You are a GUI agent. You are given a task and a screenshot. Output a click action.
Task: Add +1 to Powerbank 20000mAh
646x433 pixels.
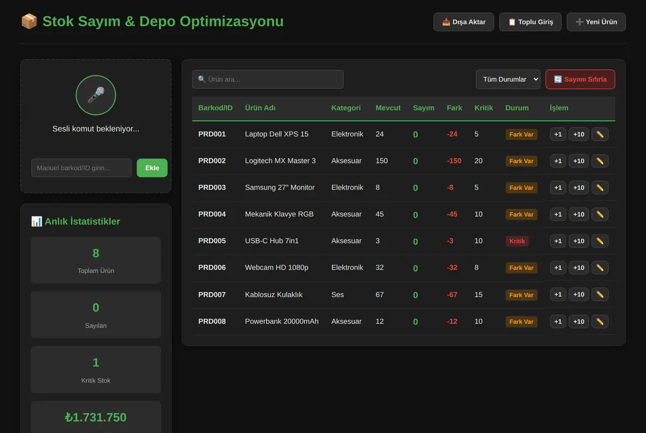[x=558, y=321]
